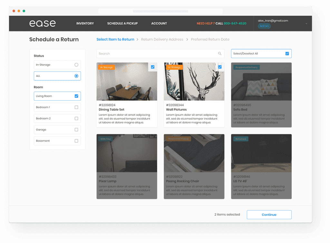Click the ease logo in header
The image size is (330, 243).
click(42, 23)
